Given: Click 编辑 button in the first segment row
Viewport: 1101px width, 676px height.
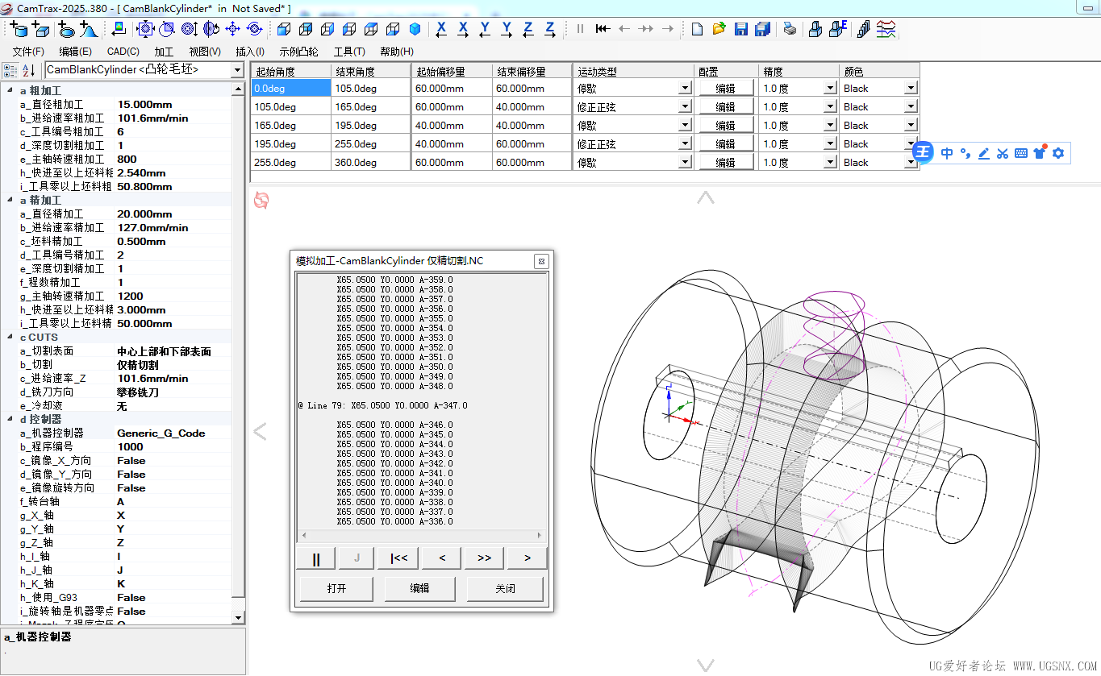Looking at the screenshot, I should [x=725, y=88].
